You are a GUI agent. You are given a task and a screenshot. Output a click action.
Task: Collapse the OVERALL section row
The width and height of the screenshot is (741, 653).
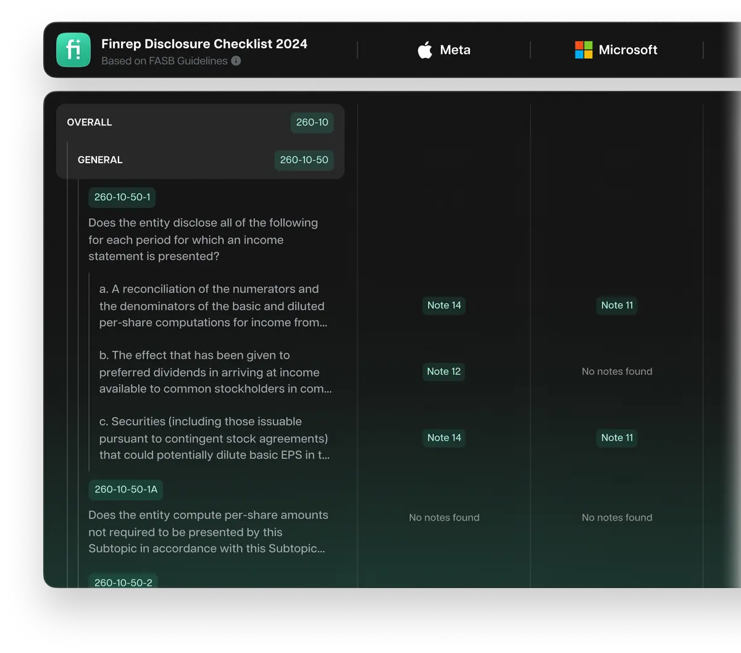coord(90,122)
